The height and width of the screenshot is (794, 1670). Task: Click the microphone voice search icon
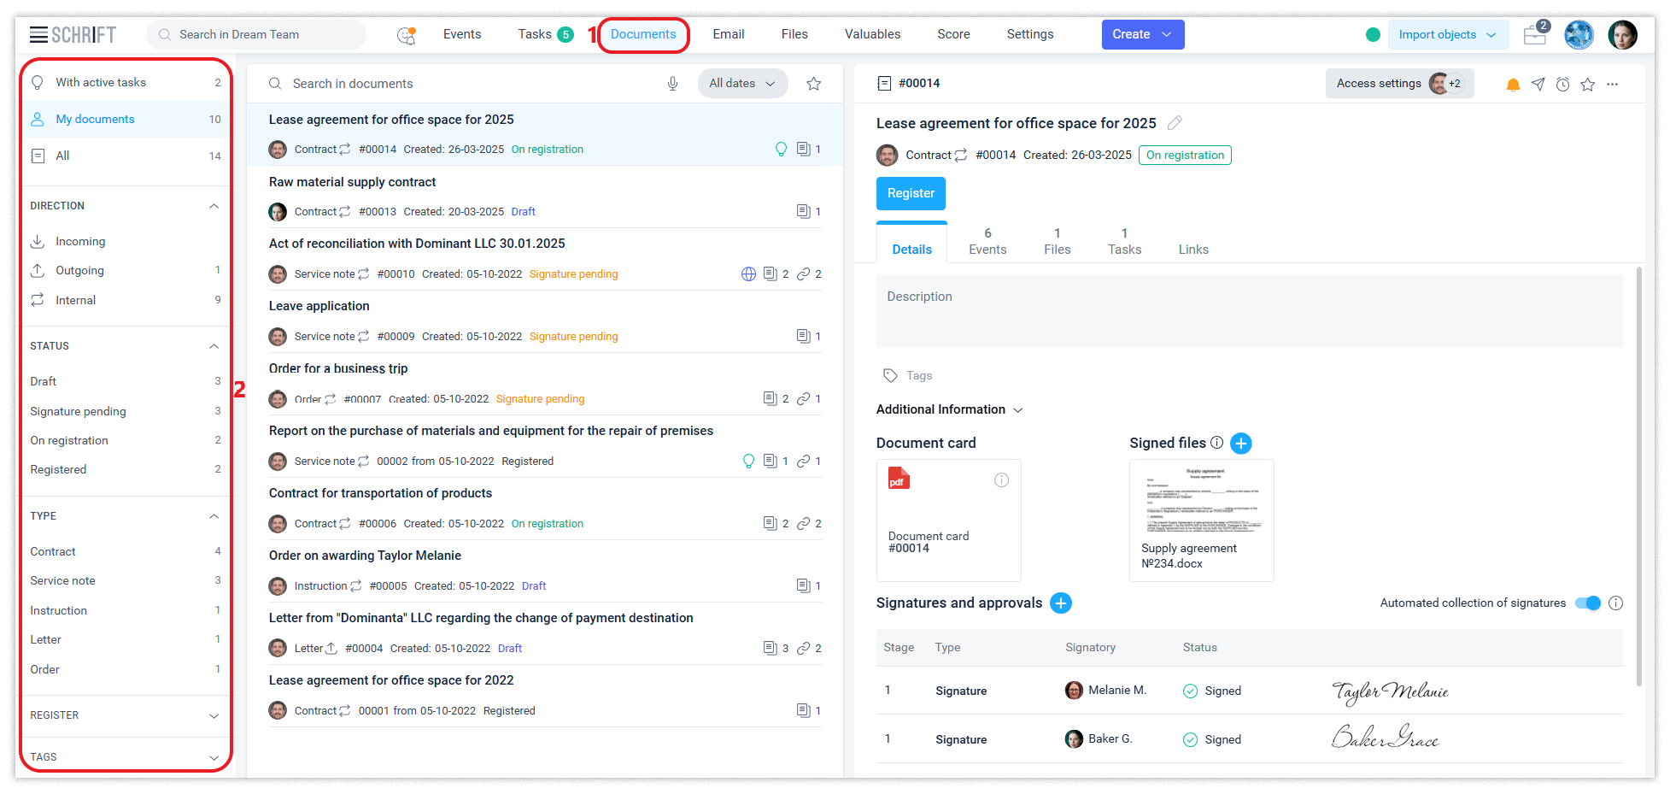pos(672,84)
